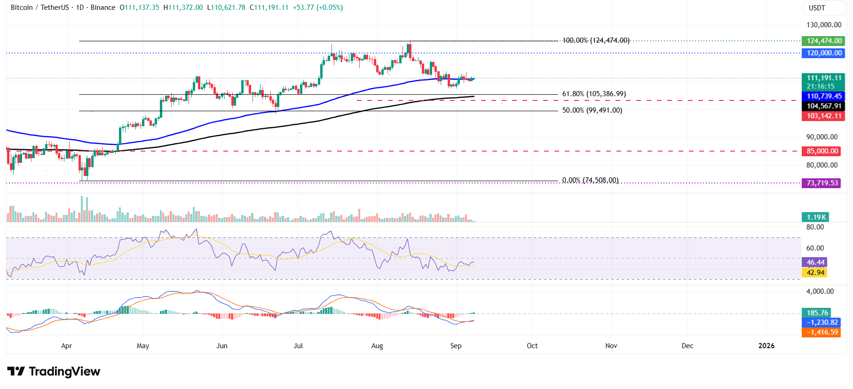Select the low value L110,621.78
Viewport: 853px width, 389px height.
[x=226, y=8]
